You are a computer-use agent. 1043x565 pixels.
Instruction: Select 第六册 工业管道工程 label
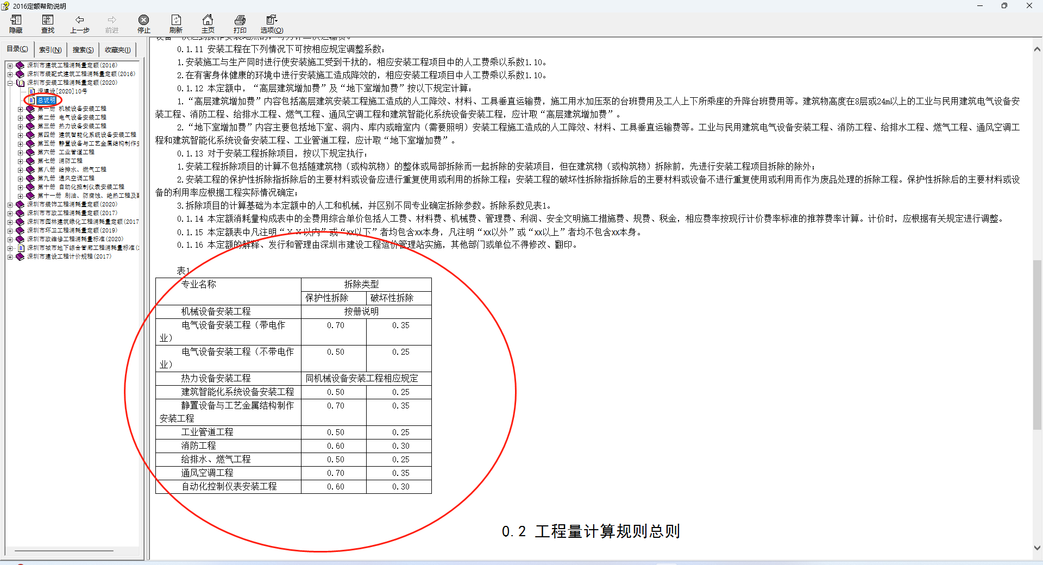(66, 152)
